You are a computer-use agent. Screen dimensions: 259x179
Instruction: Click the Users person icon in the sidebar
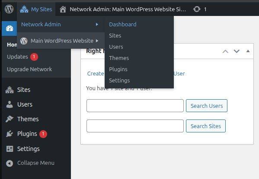[x=10, y=104]
